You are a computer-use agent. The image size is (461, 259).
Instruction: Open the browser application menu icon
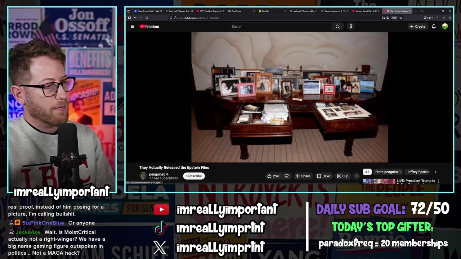(449, 18)
